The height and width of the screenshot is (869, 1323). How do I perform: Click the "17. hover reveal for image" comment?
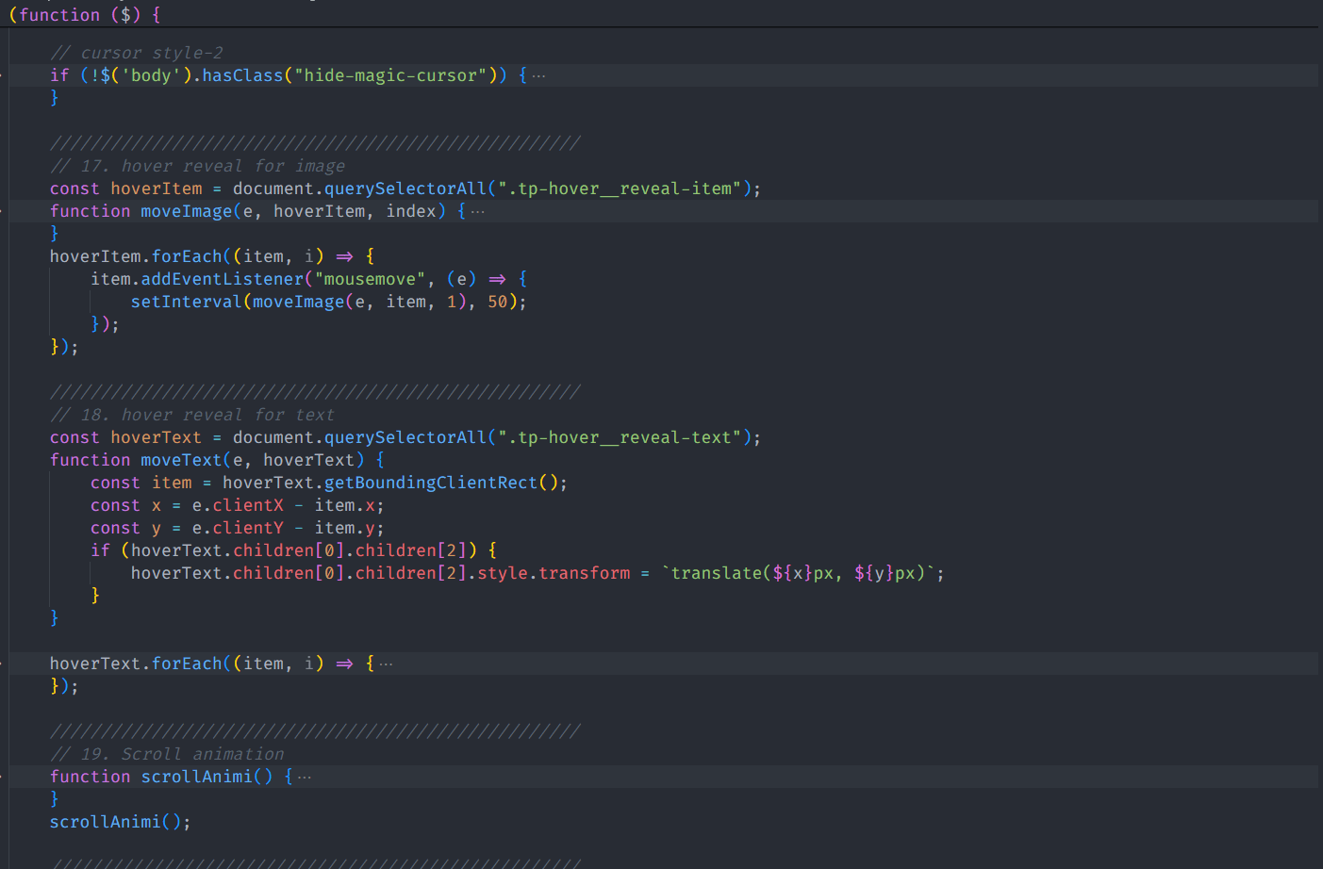click(198, 166)
